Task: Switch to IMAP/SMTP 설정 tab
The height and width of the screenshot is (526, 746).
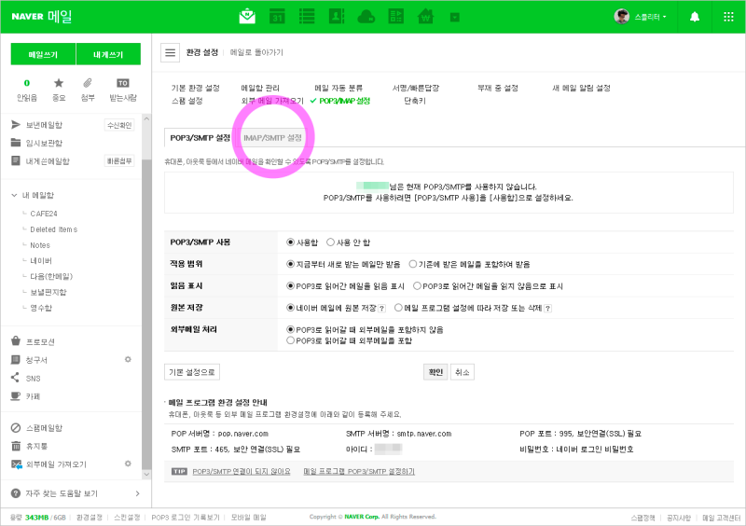Action: click(x=272, y=138)
